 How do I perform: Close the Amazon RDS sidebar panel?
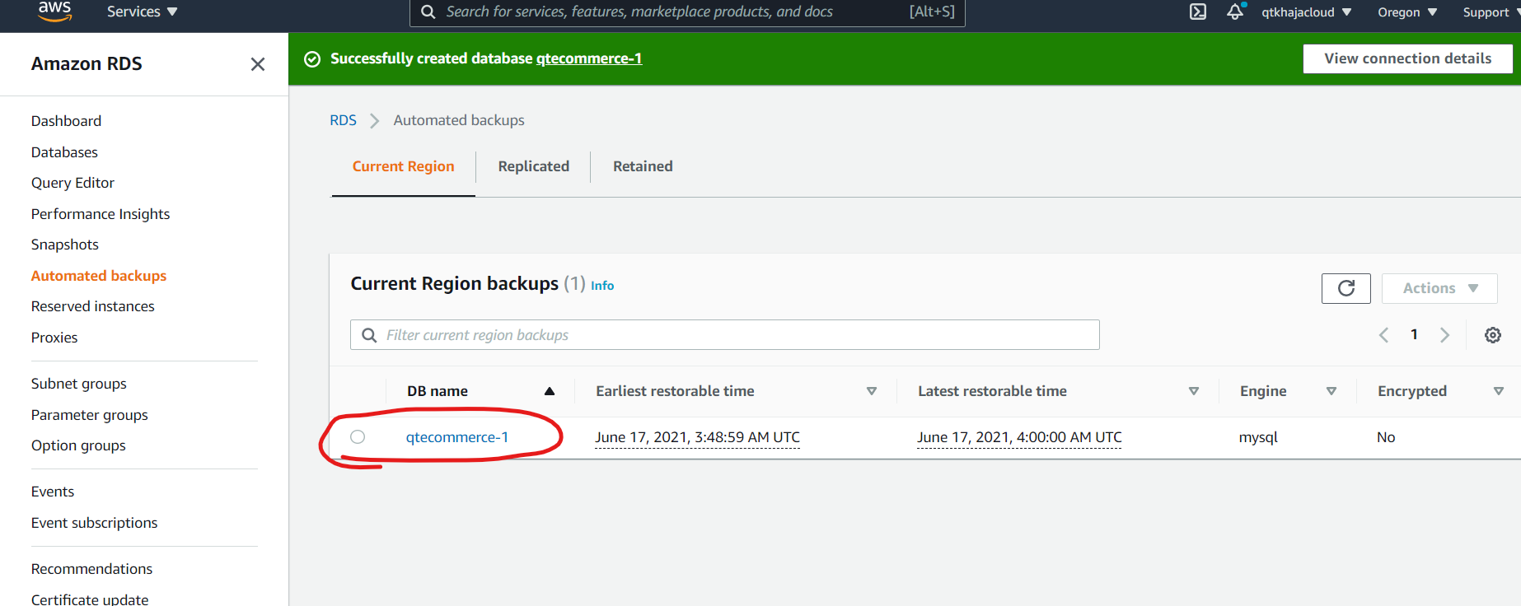click(257, 64)
